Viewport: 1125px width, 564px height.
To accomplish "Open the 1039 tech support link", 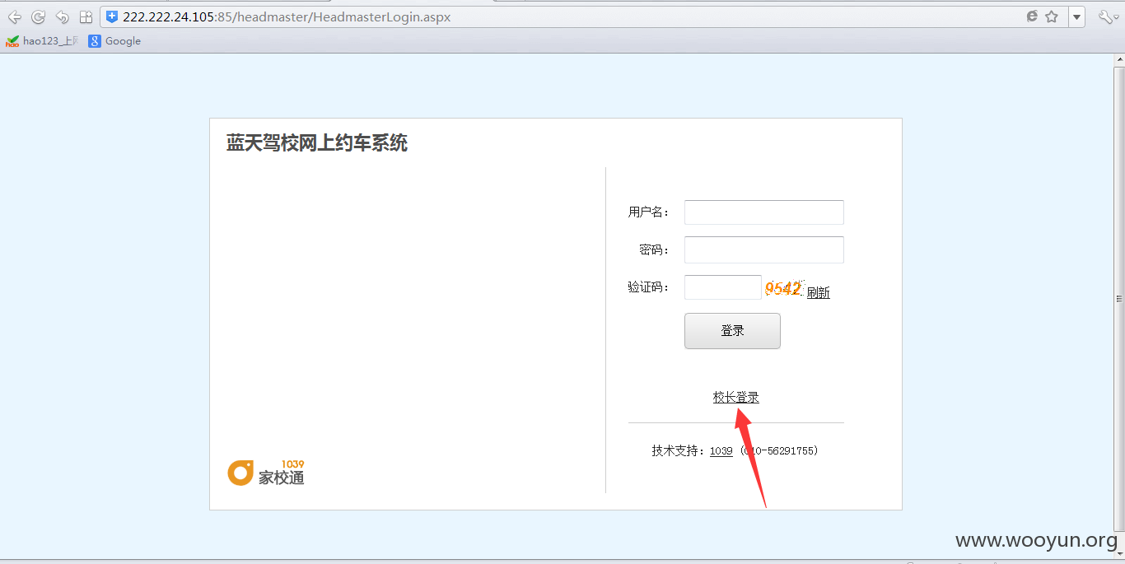I will tap(721, 451).
